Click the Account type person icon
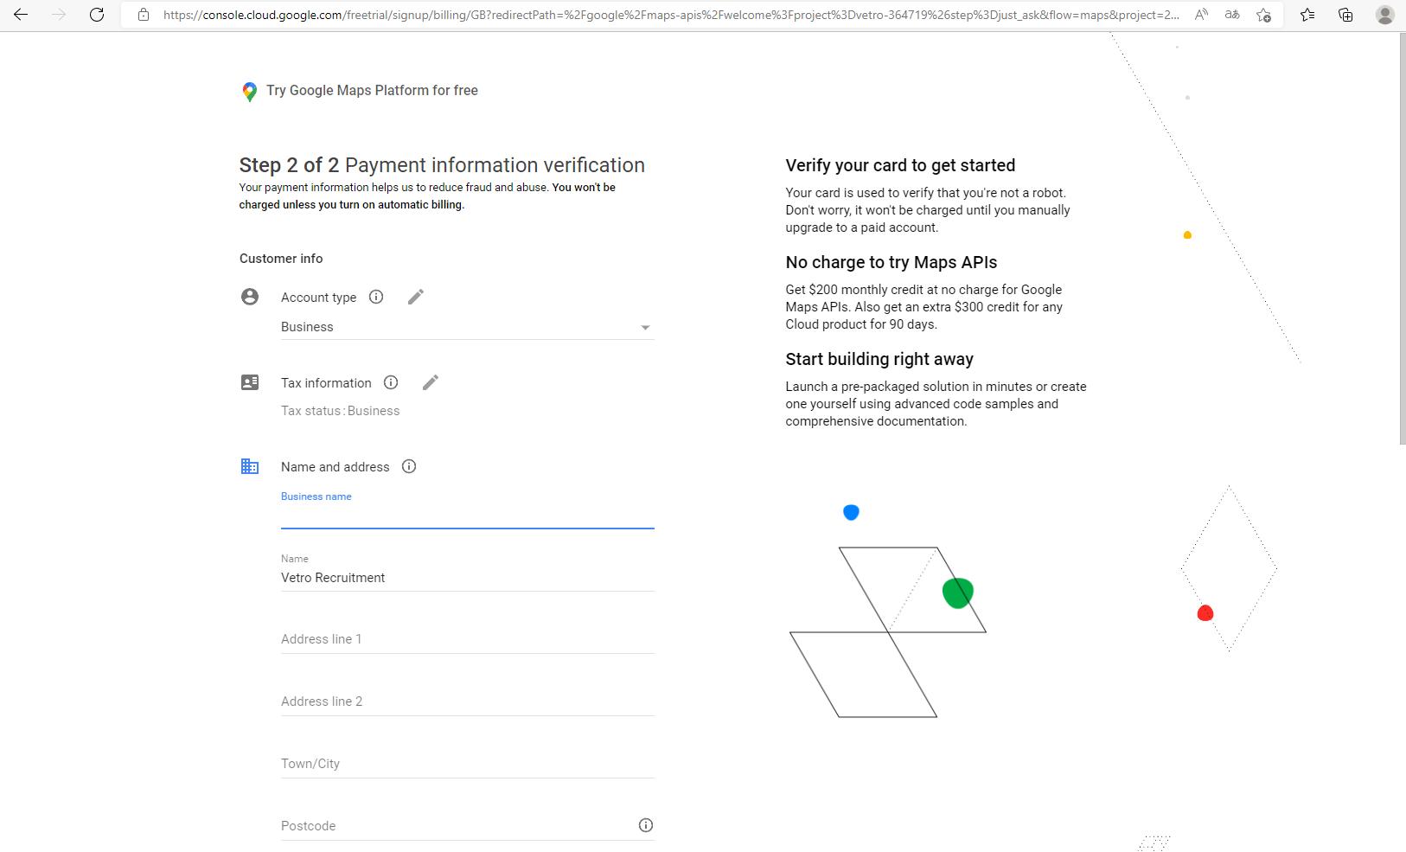1406x852 pixels. 250,297
